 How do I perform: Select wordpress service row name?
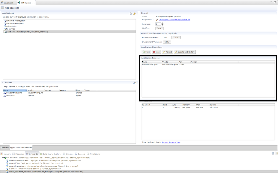tap(11, 96)
